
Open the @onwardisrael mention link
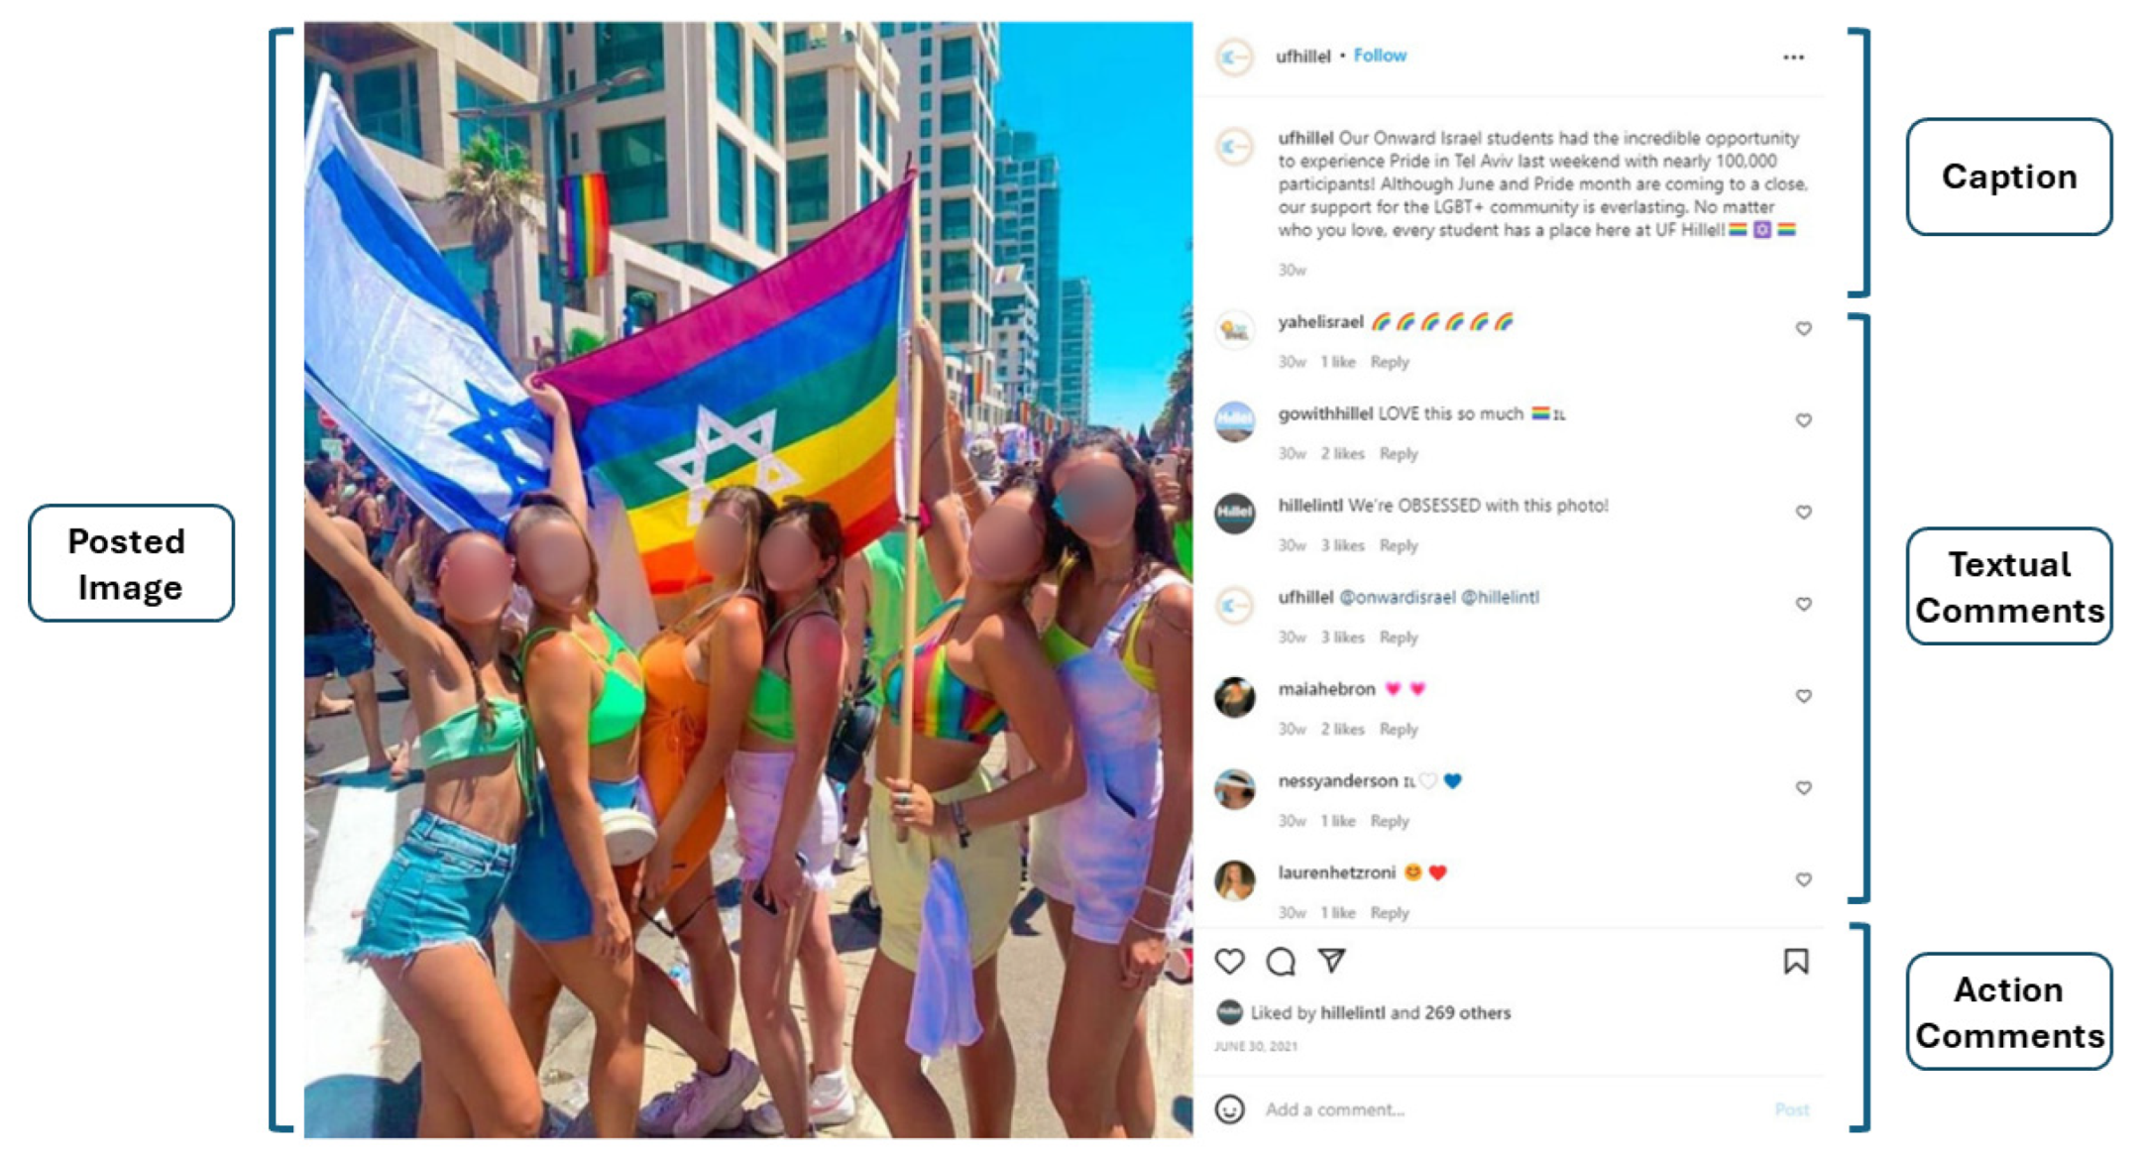pos(1397,597)
